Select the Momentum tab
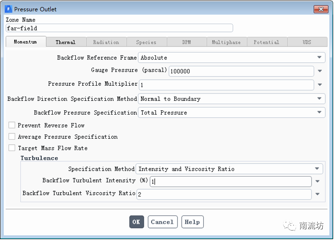Image resolution: width=334 pixels, height=240 pixels. coord(25,42)
